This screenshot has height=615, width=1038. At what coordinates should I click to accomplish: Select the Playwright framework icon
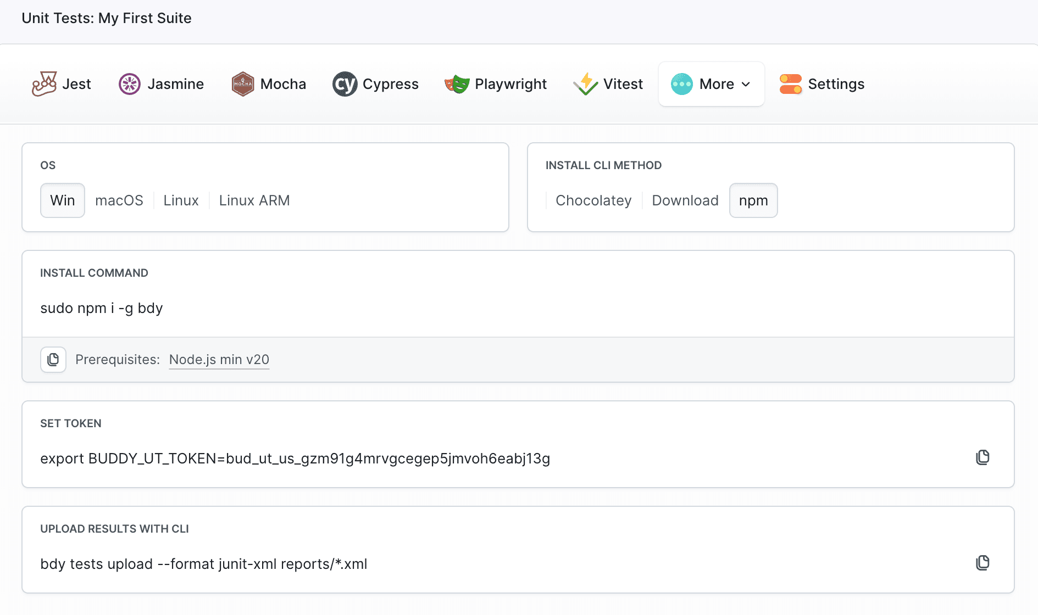(x=457, y=83)
